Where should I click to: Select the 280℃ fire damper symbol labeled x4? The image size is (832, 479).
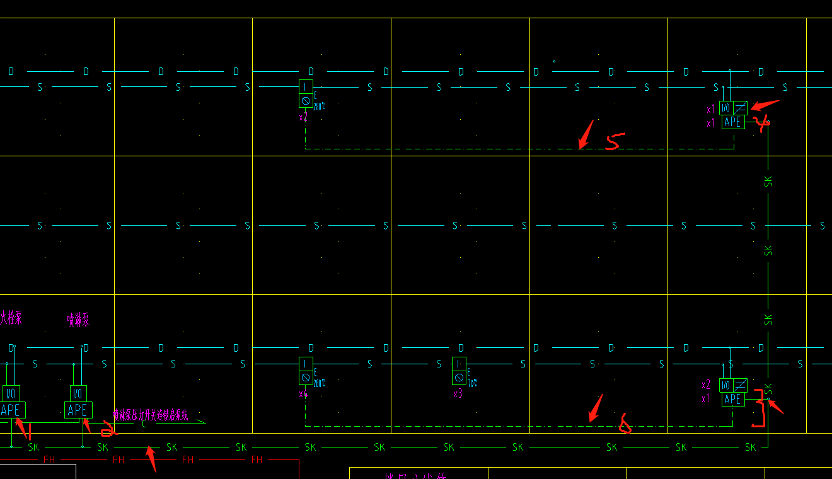[x=306, y=371]
